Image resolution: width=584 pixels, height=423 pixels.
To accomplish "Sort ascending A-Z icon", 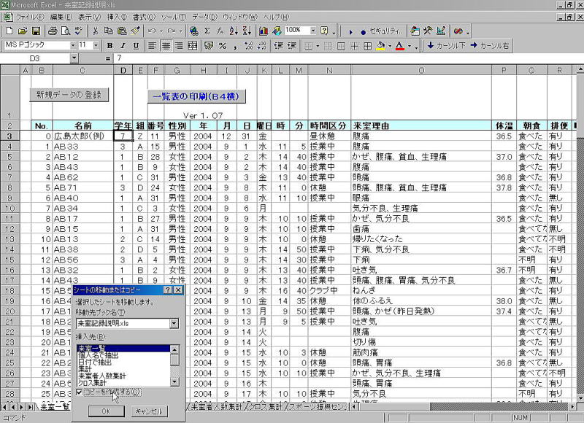I will (x=234, y=31).
